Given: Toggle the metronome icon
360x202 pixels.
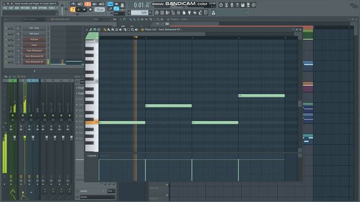Looking at the screenshot, I should point(73,4).
